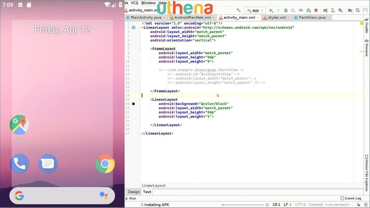Launch Chrome browser on emulator home screen
This screenshot has height=208, width=370.
pyautogui.click(x=105, y=164)
